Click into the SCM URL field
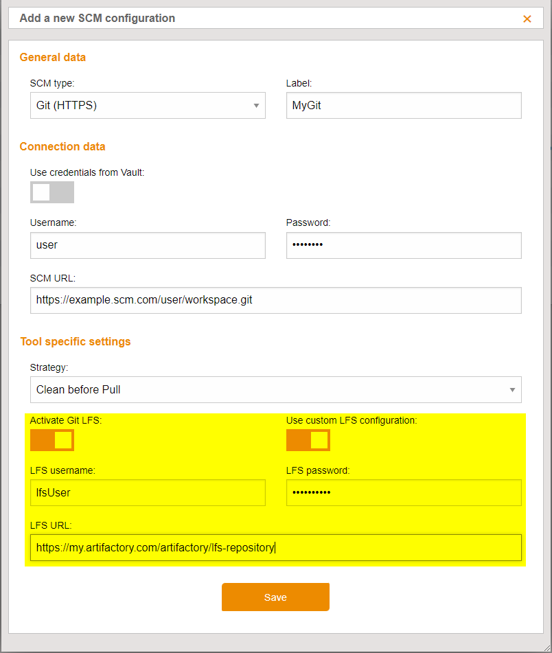 point(275,300)
